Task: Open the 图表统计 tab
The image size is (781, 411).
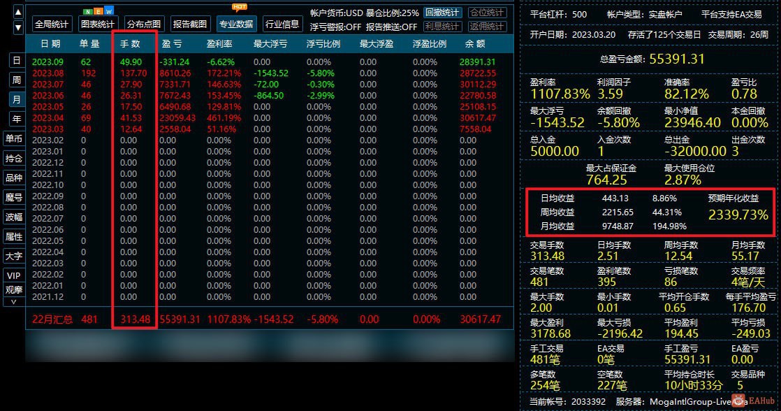Action: pyautogui.click(x=98, y=24)
